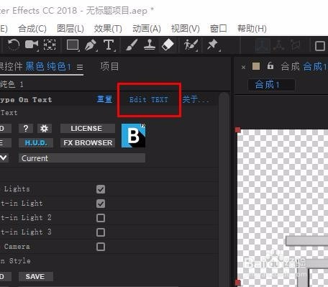Select the Unified Camera tool
The image size is (328, 287).
click(x=32, y=45)
